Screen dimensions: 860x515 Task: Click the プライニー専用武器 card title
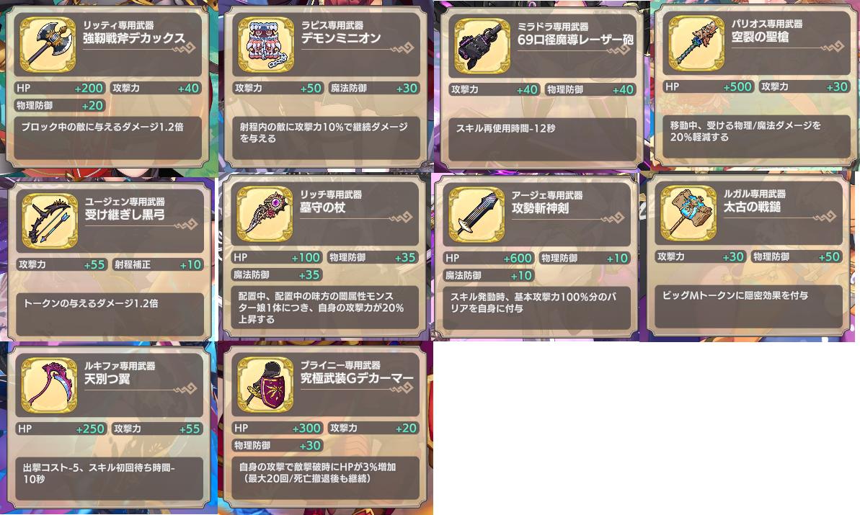[x=340, y=365]
